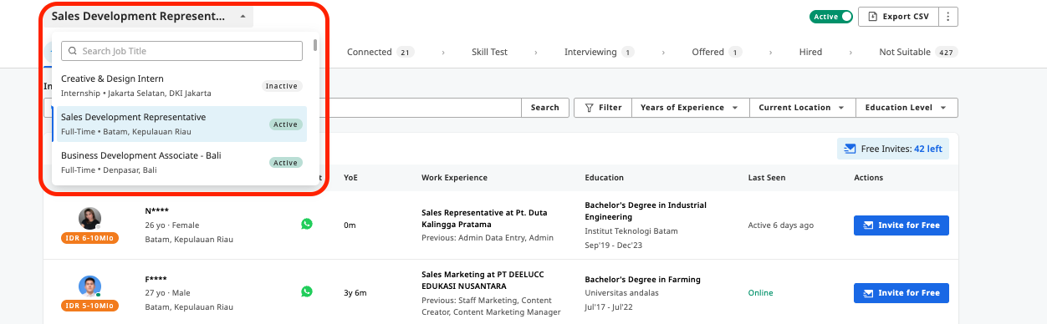
Task: Click the Education column header
Action: point(604,178)
